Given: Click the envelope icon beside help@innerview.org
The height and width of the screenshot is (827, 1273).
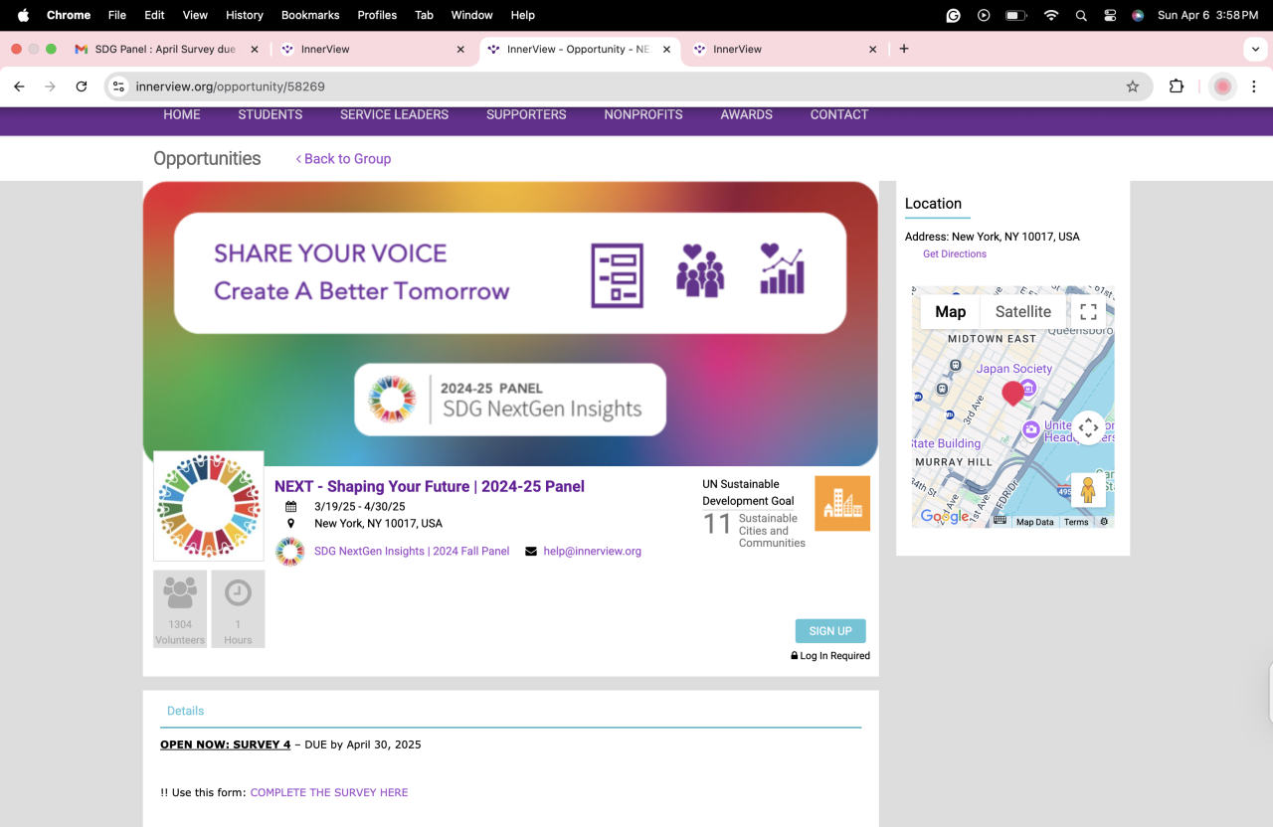Looking at the screenshot, I should click(x=531, y=551).
